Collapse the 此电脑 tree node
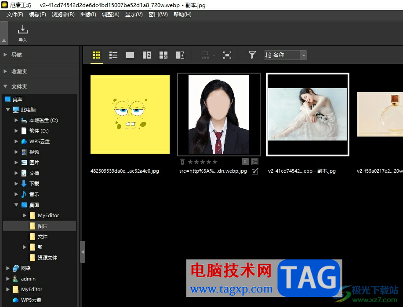The image size is (403, 307). coord(8,110)
